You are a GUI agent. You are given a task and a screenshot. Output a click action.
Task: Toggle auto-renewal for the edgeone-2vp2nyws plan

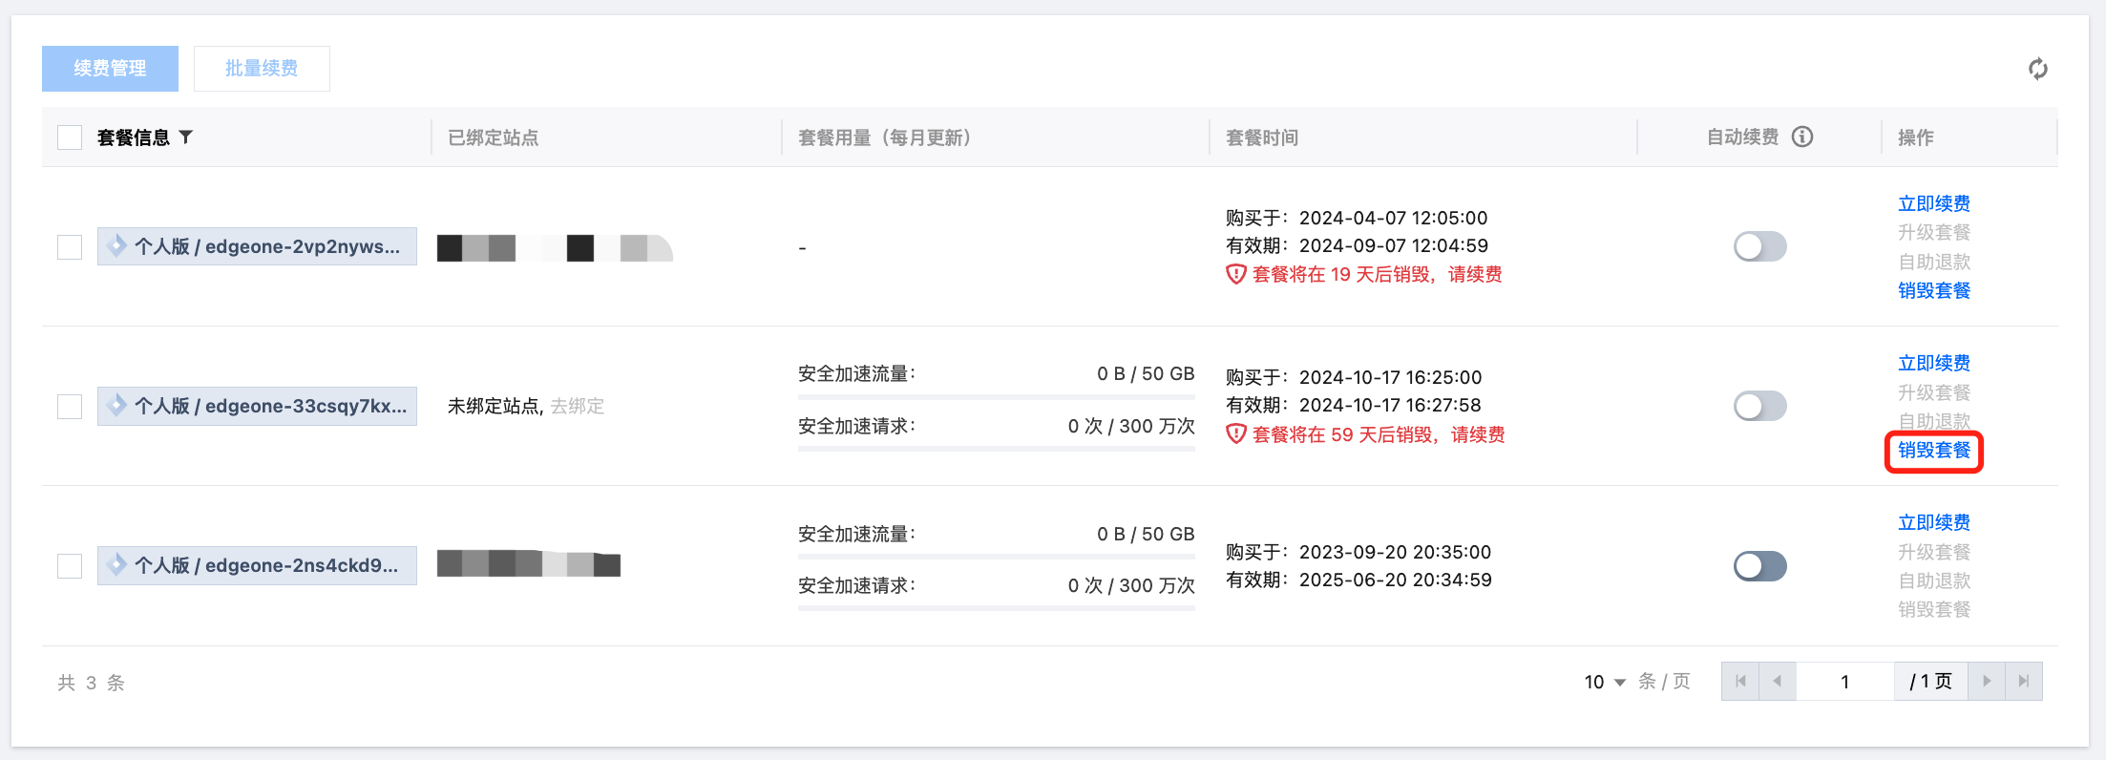[x=1759, y=246]
